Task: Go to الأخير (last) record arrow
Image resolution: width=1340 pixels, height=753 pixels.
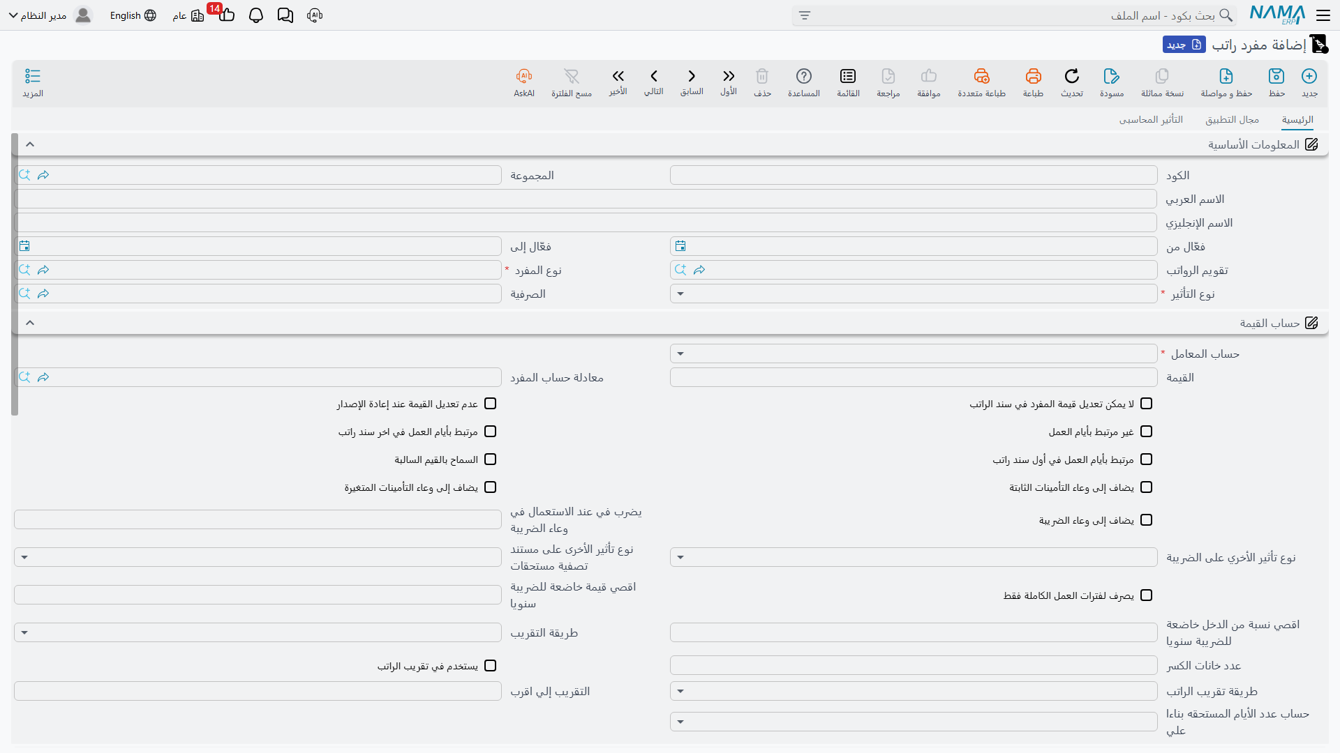Action: (x=618, y=76)
